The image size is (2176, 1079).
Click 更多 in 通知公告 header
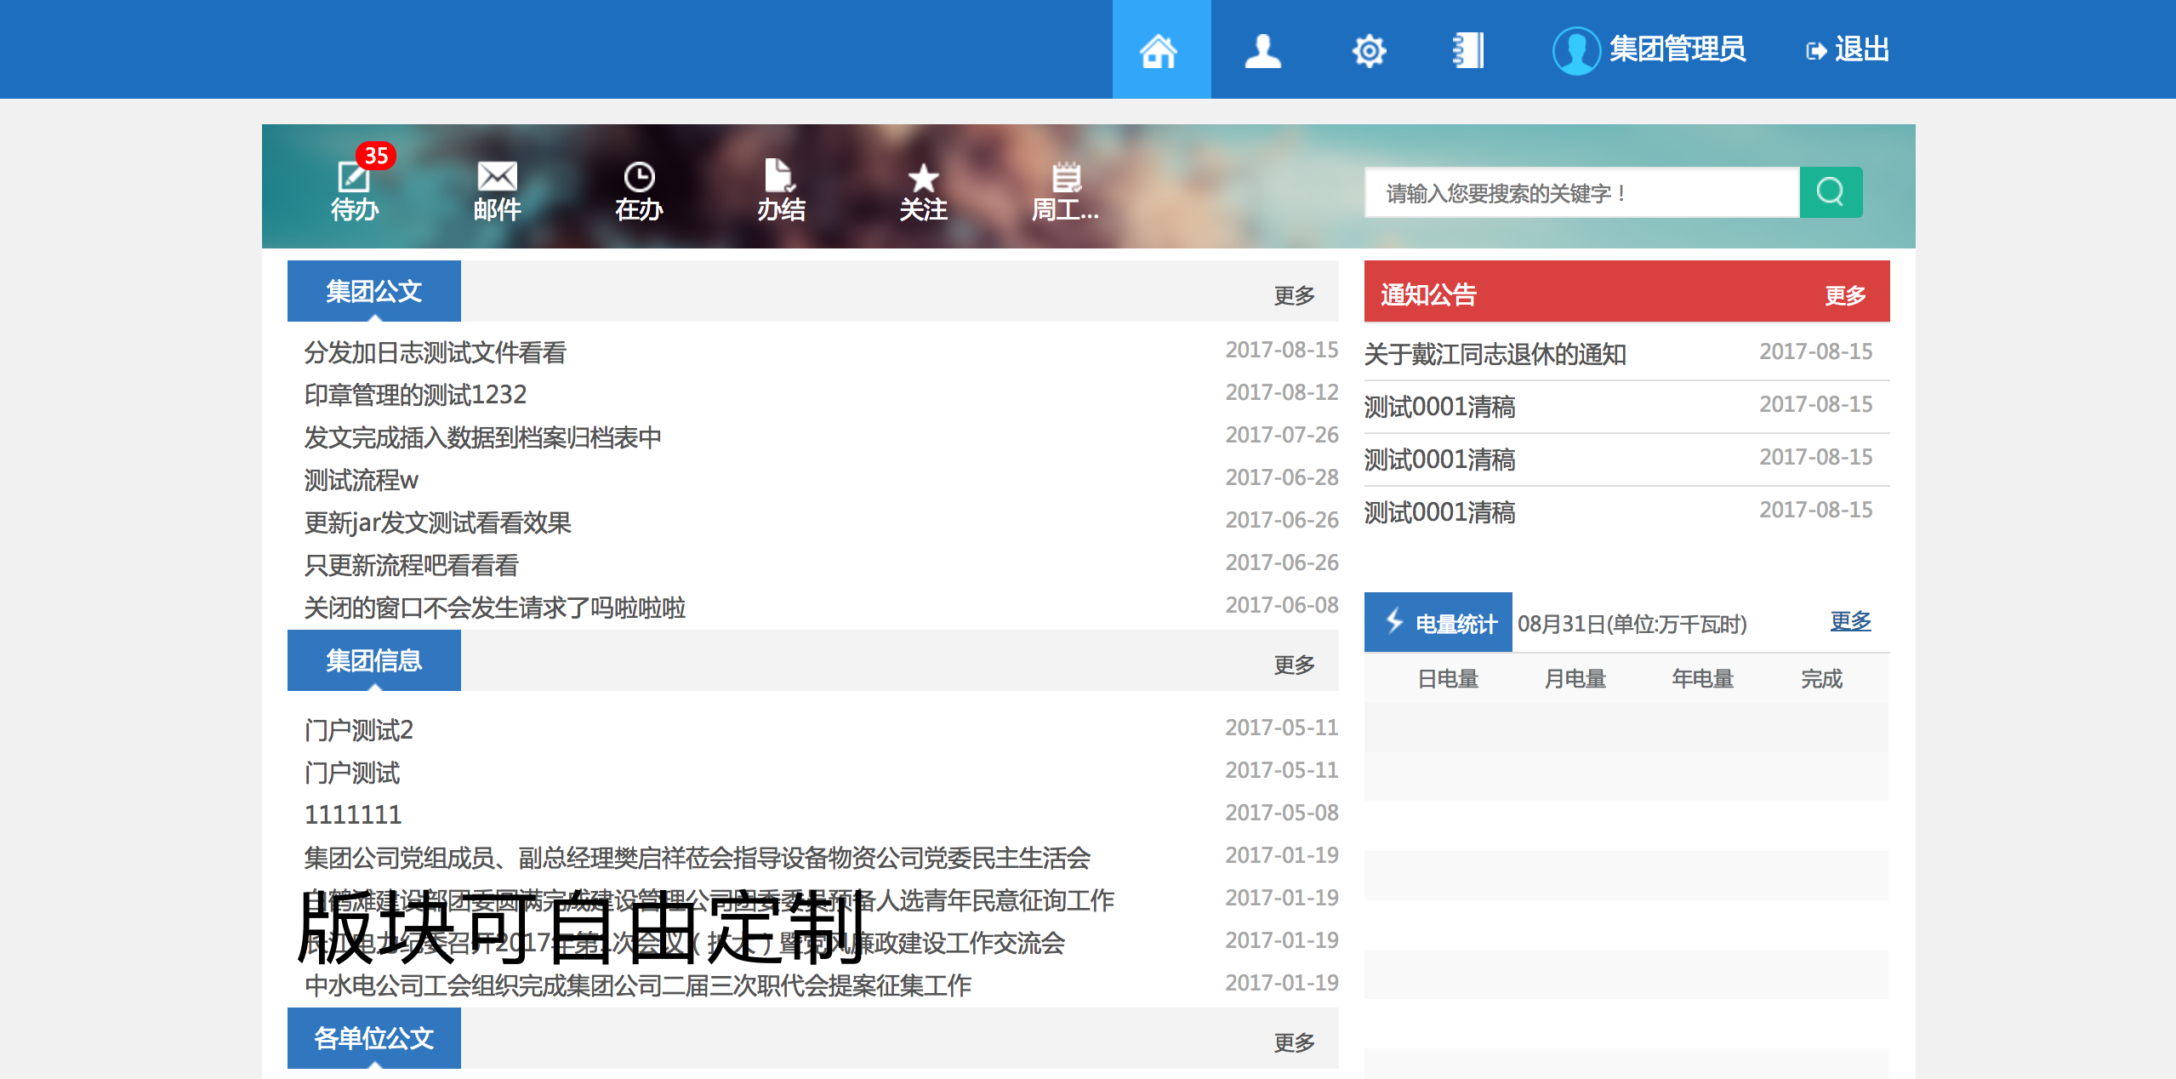[1844, 295]
